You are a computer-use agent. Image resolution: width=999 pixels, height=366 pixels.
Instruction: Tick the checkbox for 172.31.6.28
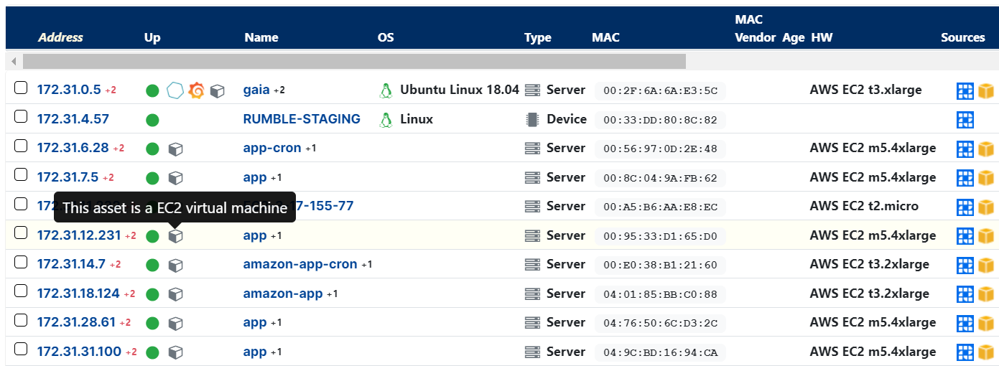22,146
